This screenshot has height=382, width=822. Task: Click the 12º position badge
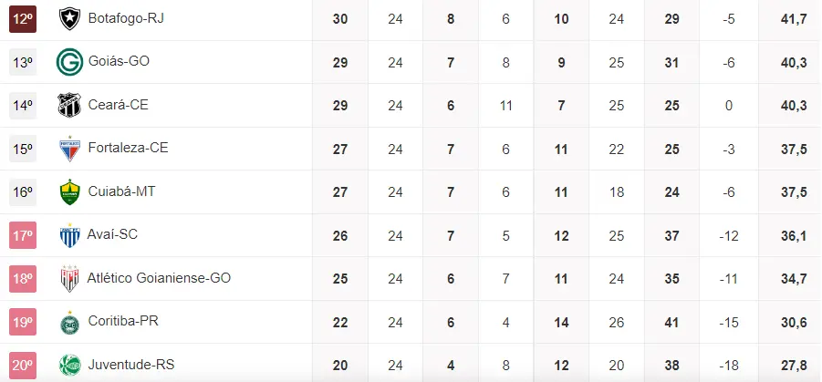[x=23, y=18]
